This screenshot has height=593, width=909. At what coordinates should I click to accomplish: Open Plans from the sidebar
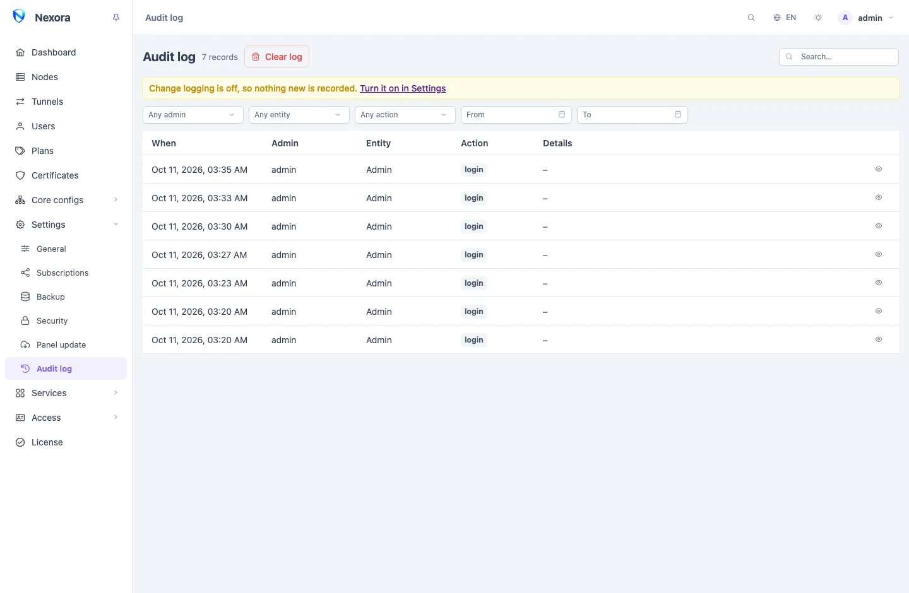click(66, 151)
